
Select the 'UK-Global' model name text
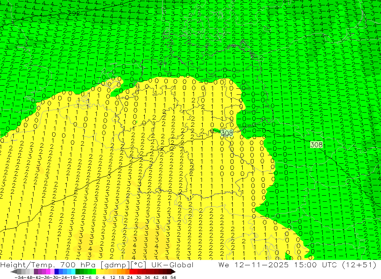point(172,265)
